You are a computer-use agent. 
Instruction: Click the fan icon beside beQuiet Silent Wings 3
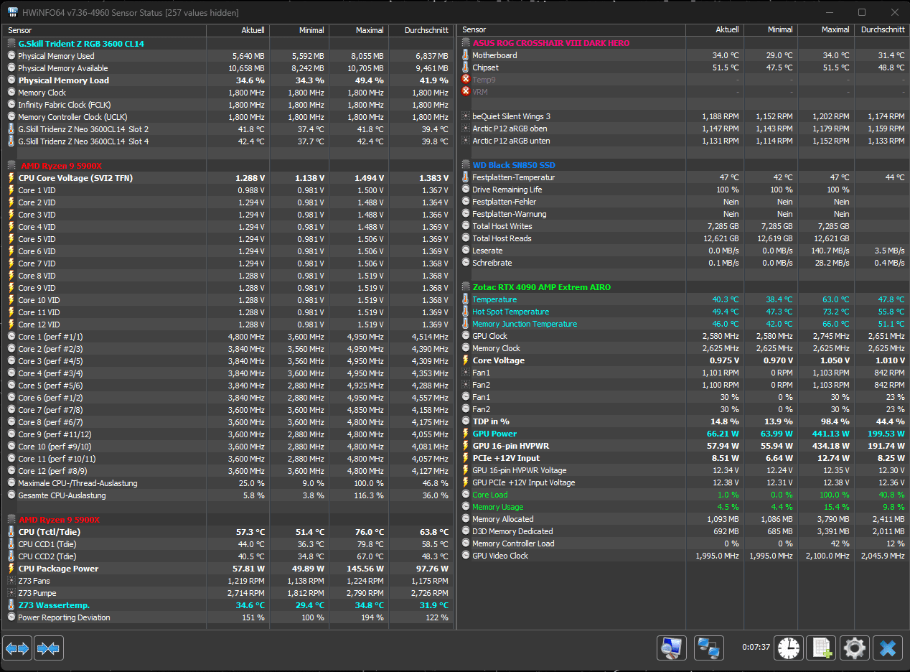point(466,116)
